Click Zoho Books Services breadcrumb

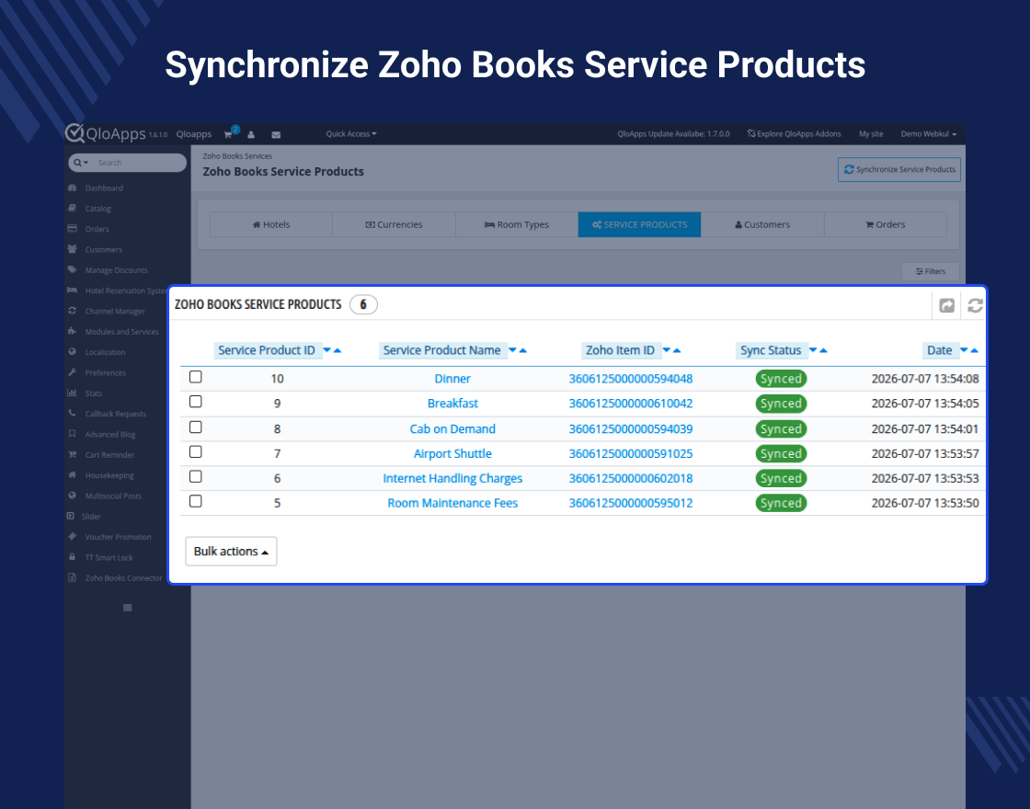(237, 156)
